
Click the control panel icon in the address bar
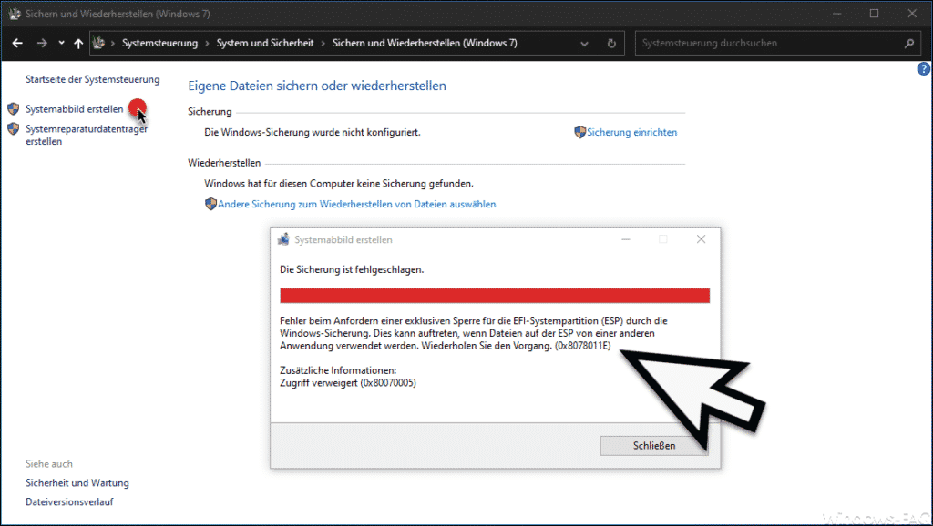pos(98,43)
